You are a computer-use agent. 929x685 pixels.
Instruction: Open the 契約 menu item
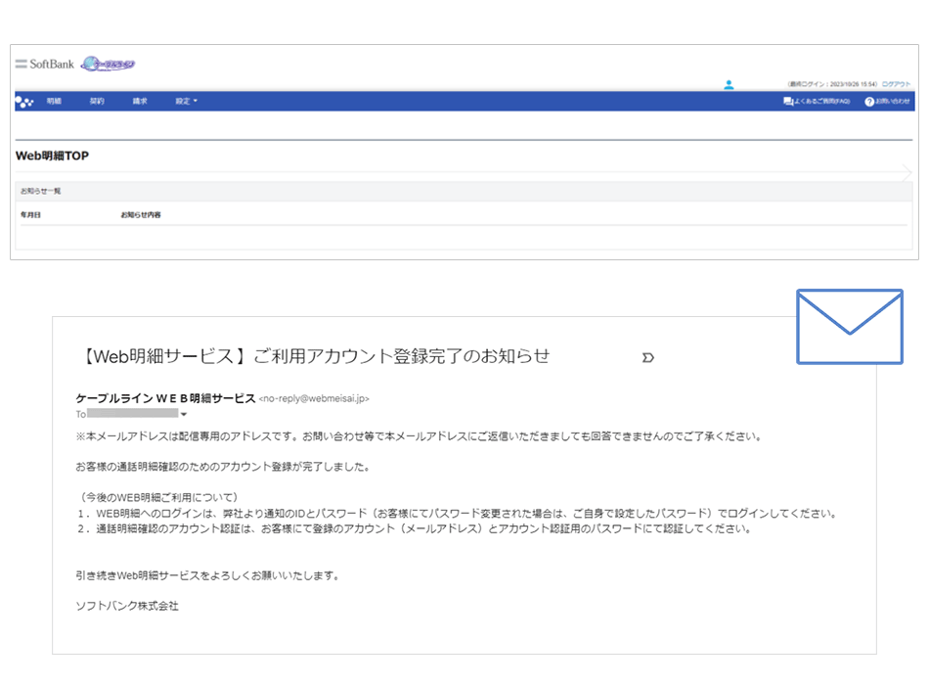coord(97,102)
